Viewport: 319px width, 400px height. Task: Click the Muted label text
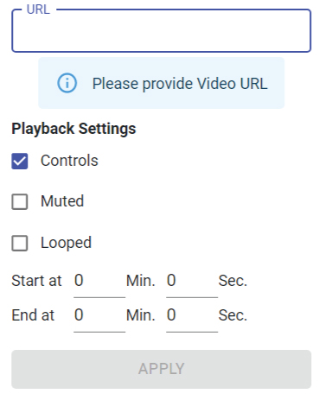tap(62, 201)
